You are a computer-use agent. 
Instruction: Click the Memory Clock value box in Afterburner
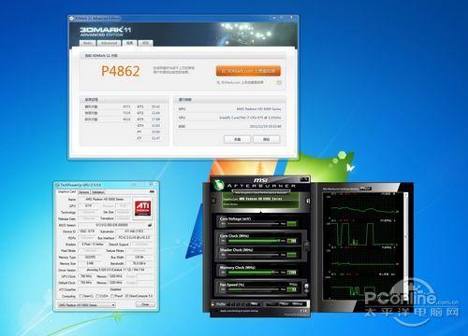tap(292, 273)
